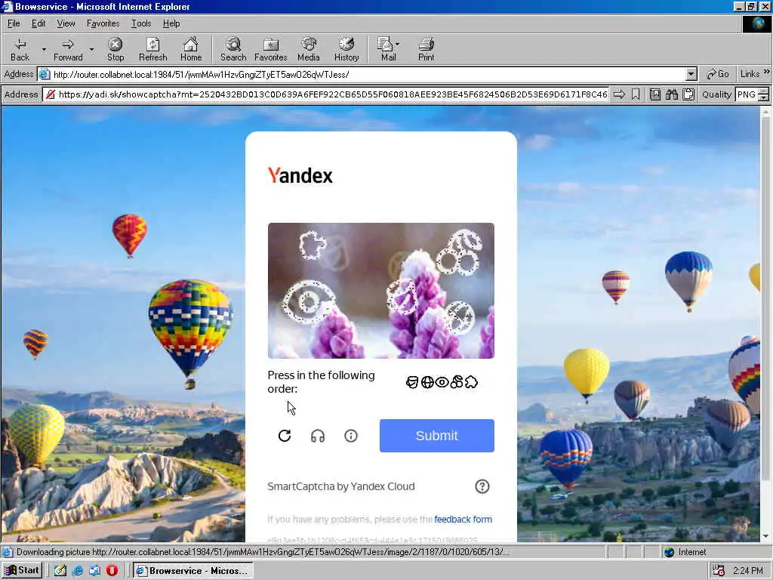
Task: Go back using the Back toolbar button
Action: tap(20, 49)
